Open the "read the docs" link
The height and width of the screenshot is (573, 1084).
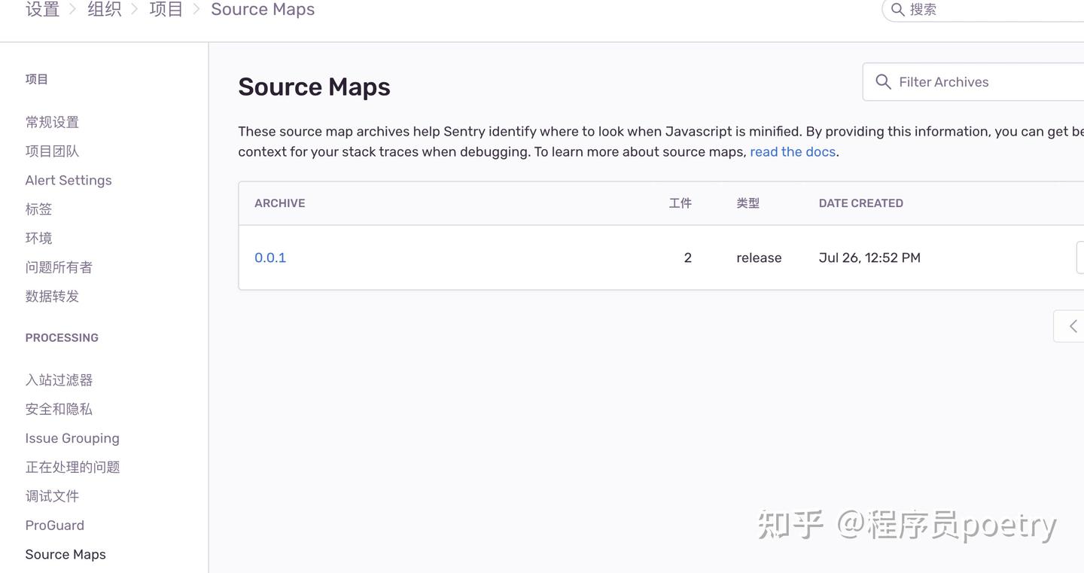793,151
